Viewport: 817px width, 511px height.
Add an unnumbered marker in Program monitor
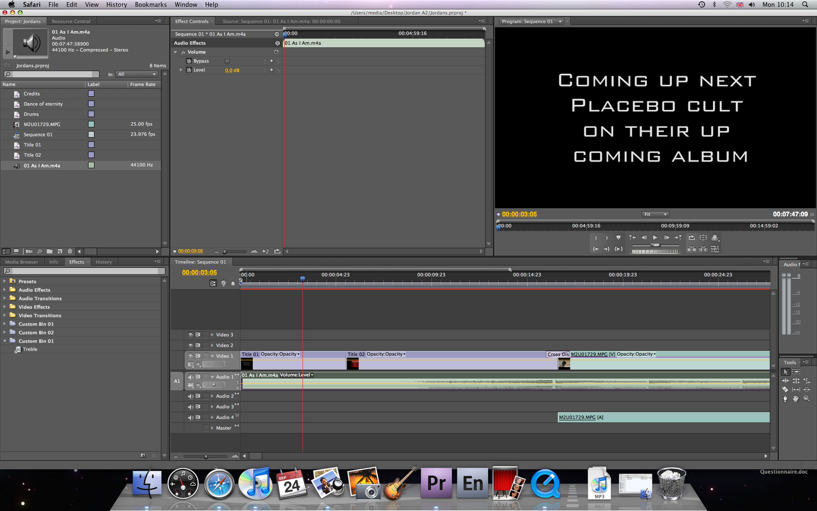point(618,238)
